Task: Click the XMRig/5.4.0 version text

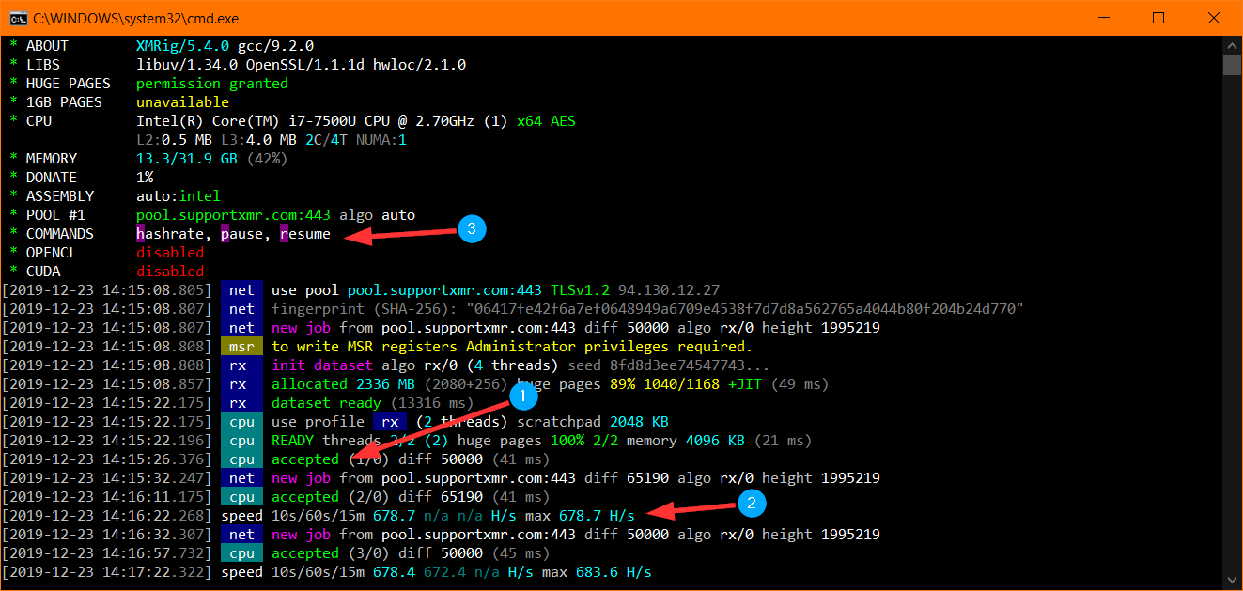Action: coord(182,45)
